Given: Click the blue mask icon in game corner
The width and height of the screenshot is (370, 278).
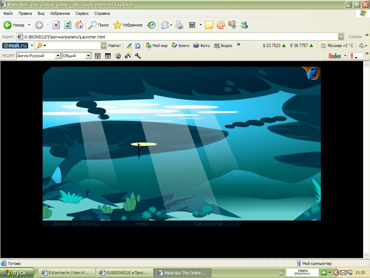Looking at the screenshot, I should (314, 73).
